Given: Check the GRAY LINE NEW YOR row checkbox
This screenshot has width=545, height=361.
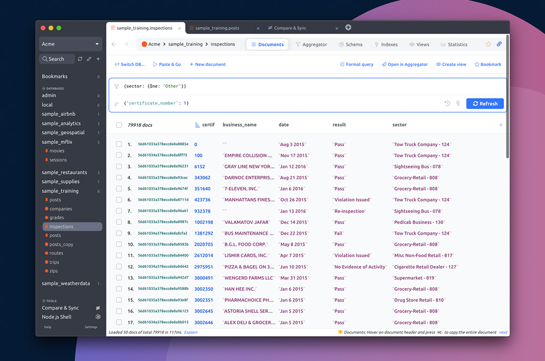Looking at the screenshot, I should pyautogui.click(x=119, y=166).
